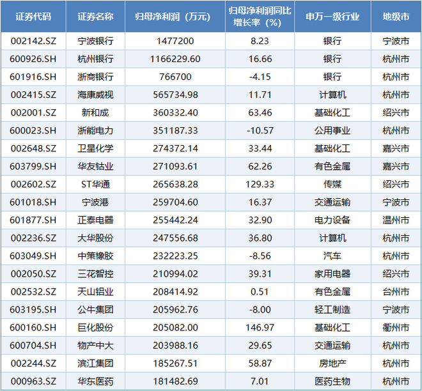Click the 海康威视 name cell
This screenshot has width=422, height=391.
95,95
